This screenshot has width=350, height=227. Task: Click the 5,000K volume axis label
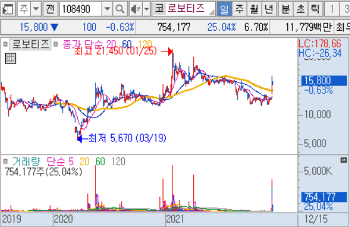pyautogui.click(x=318, y=171)
